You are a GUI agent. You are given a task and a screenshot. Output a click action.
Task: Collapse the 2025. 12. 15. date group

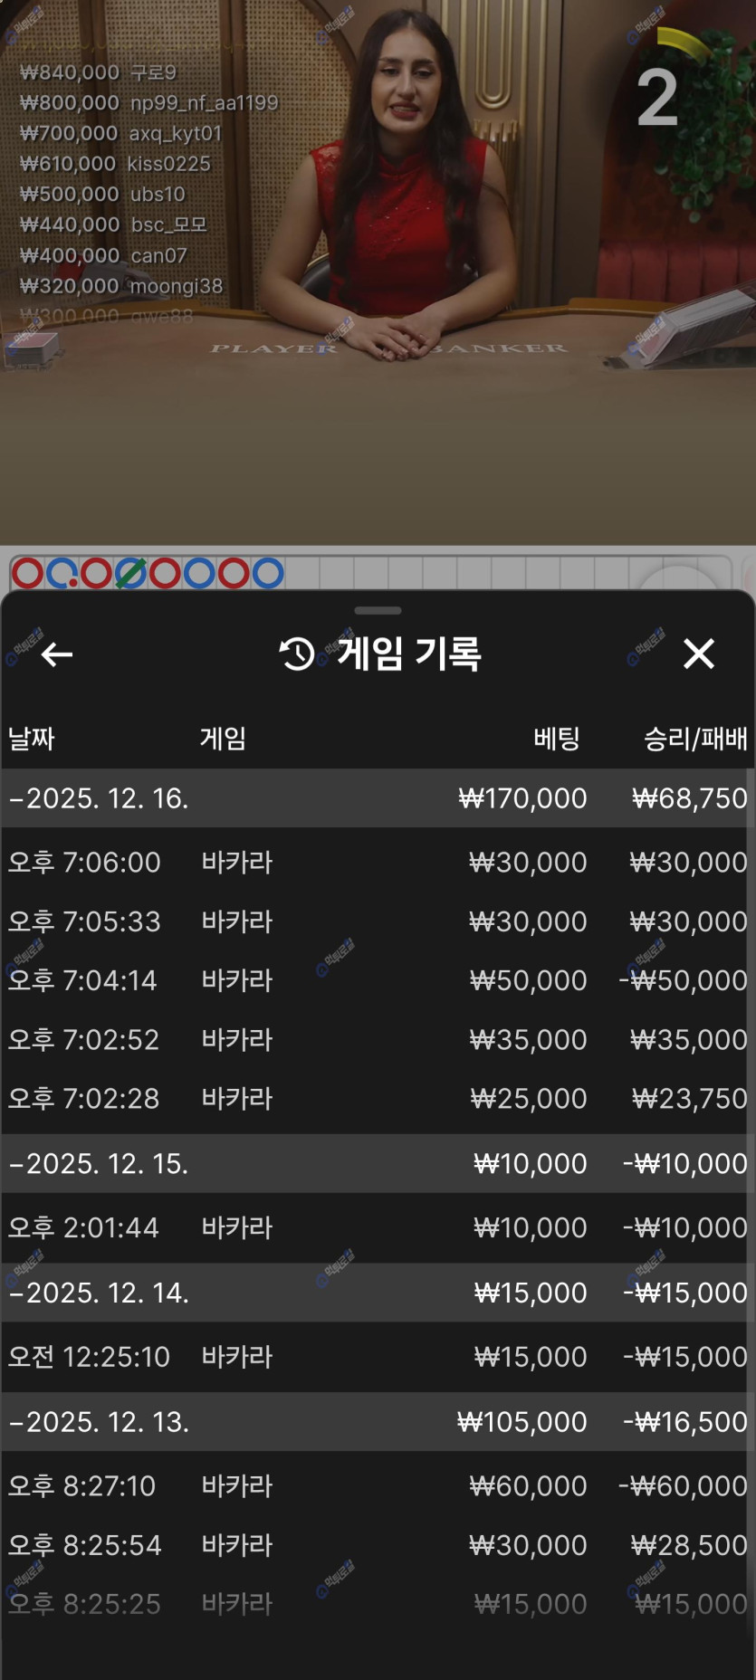(100, 1163)
